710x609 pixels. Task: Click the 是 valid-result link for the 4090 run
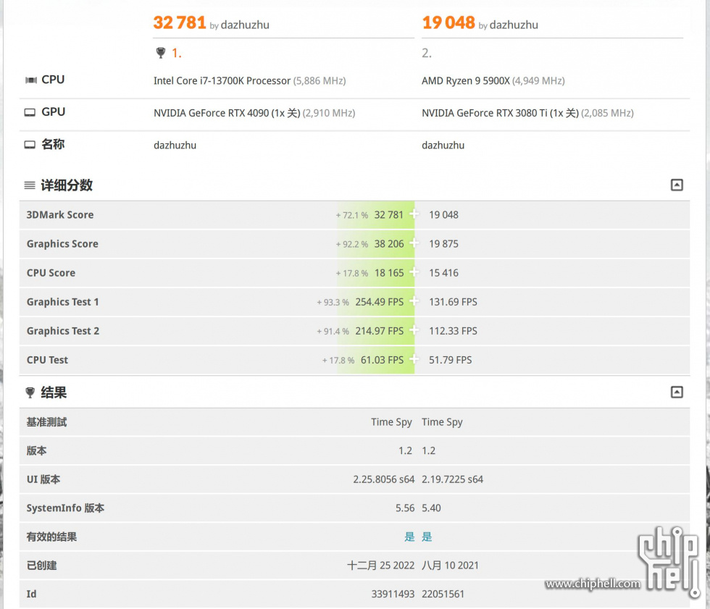click(409, 537)
